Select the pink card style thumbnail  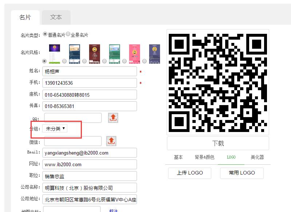click(134, 53)
